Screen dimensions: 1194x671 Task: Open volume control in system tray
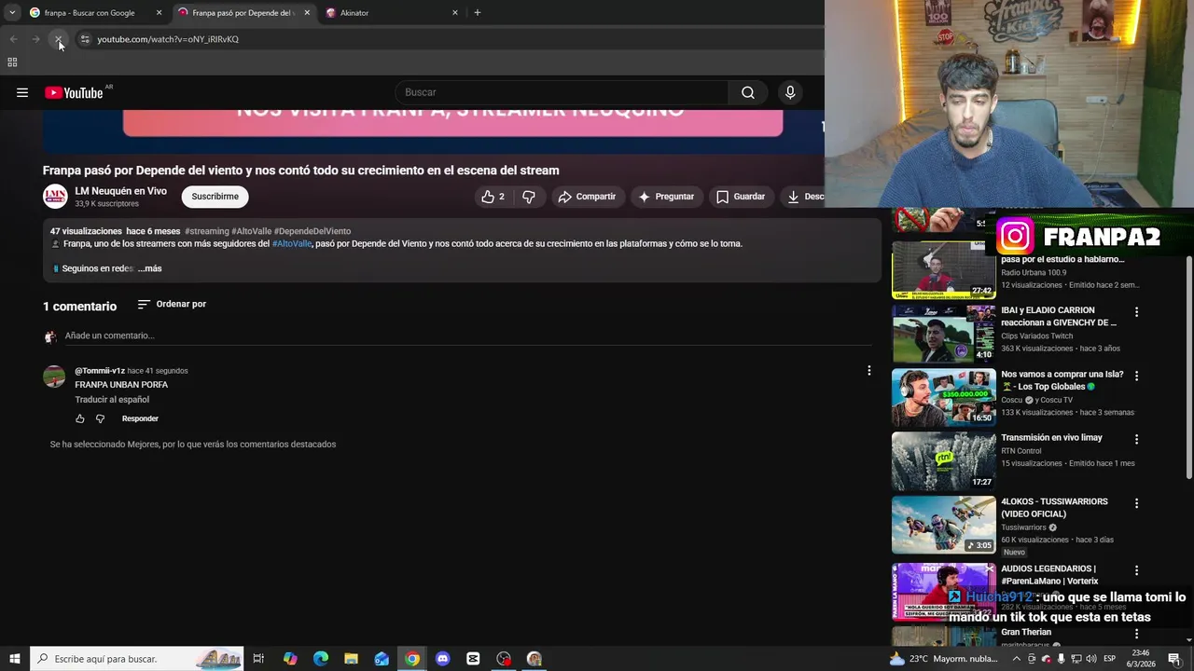tap(1091, 659)
